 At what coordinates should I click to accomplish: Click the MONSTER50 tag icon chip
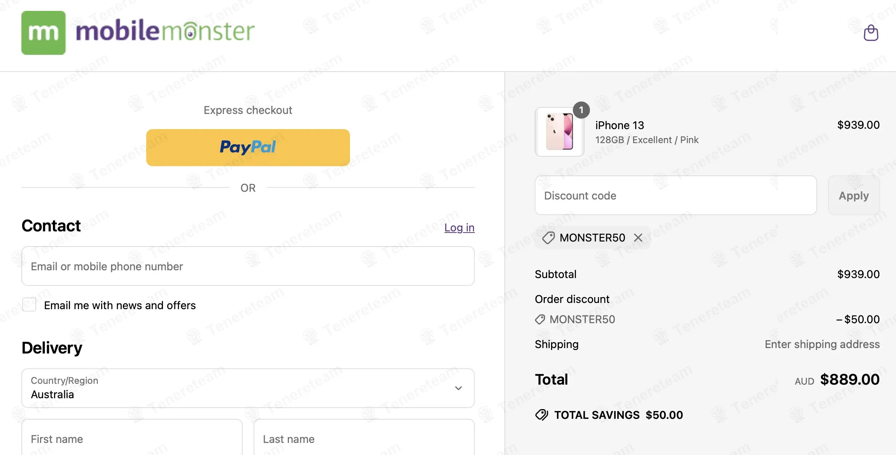point(548,238)
